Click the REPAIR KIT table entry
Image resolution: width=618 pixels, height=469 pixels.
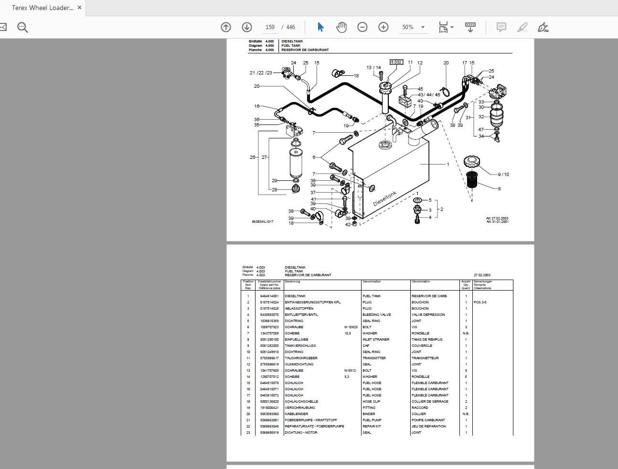(372, 427)
